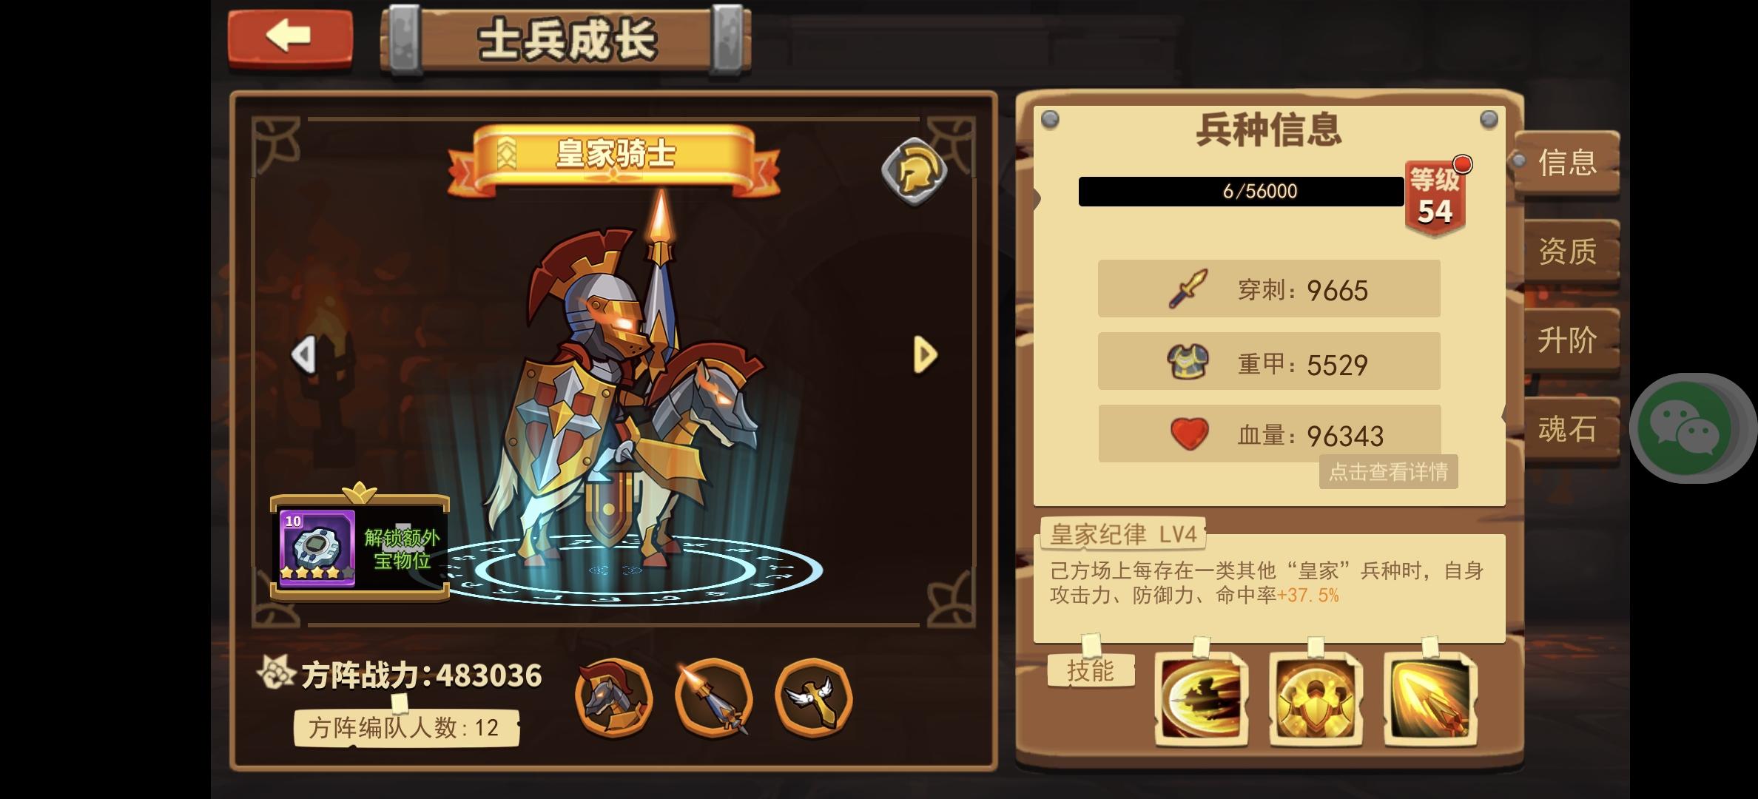Switch to the 升阶 tab

click(x=1566, y=340)
